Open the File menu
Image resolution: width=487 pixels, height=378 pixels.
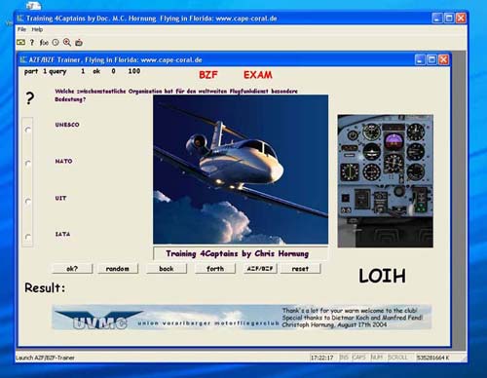tap(21, 29)
